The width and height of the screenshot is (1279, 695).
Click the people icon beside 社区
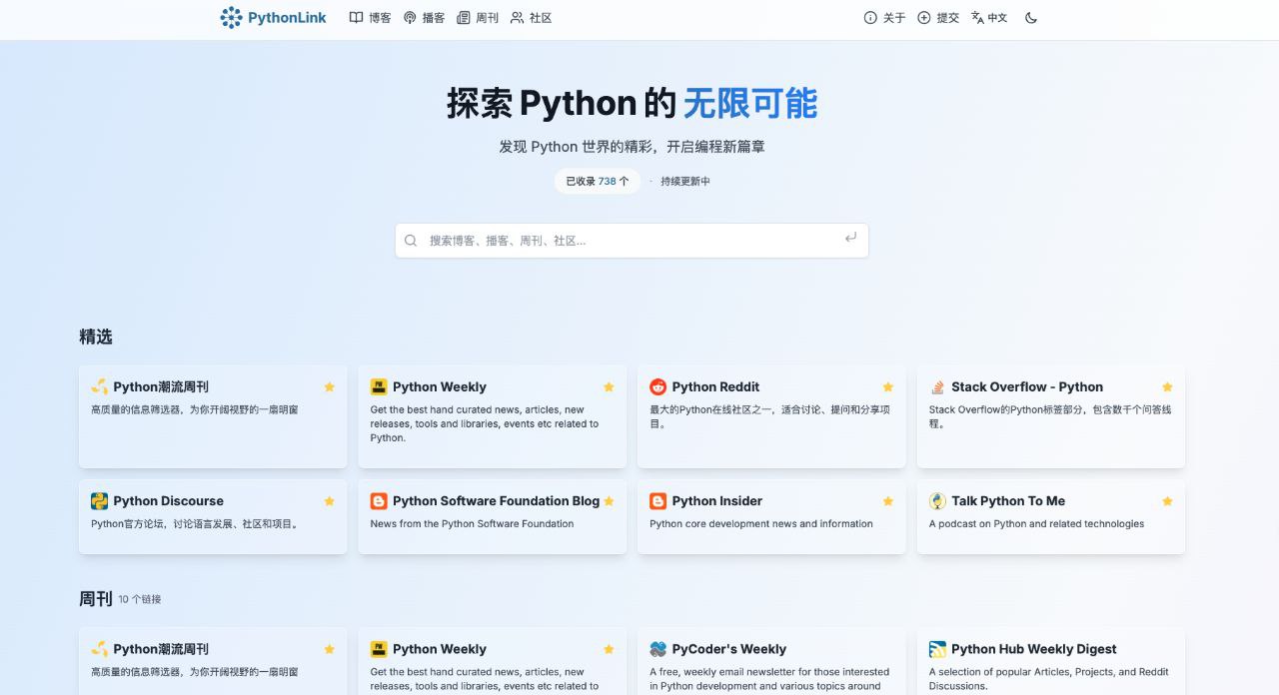click(517, 17)
